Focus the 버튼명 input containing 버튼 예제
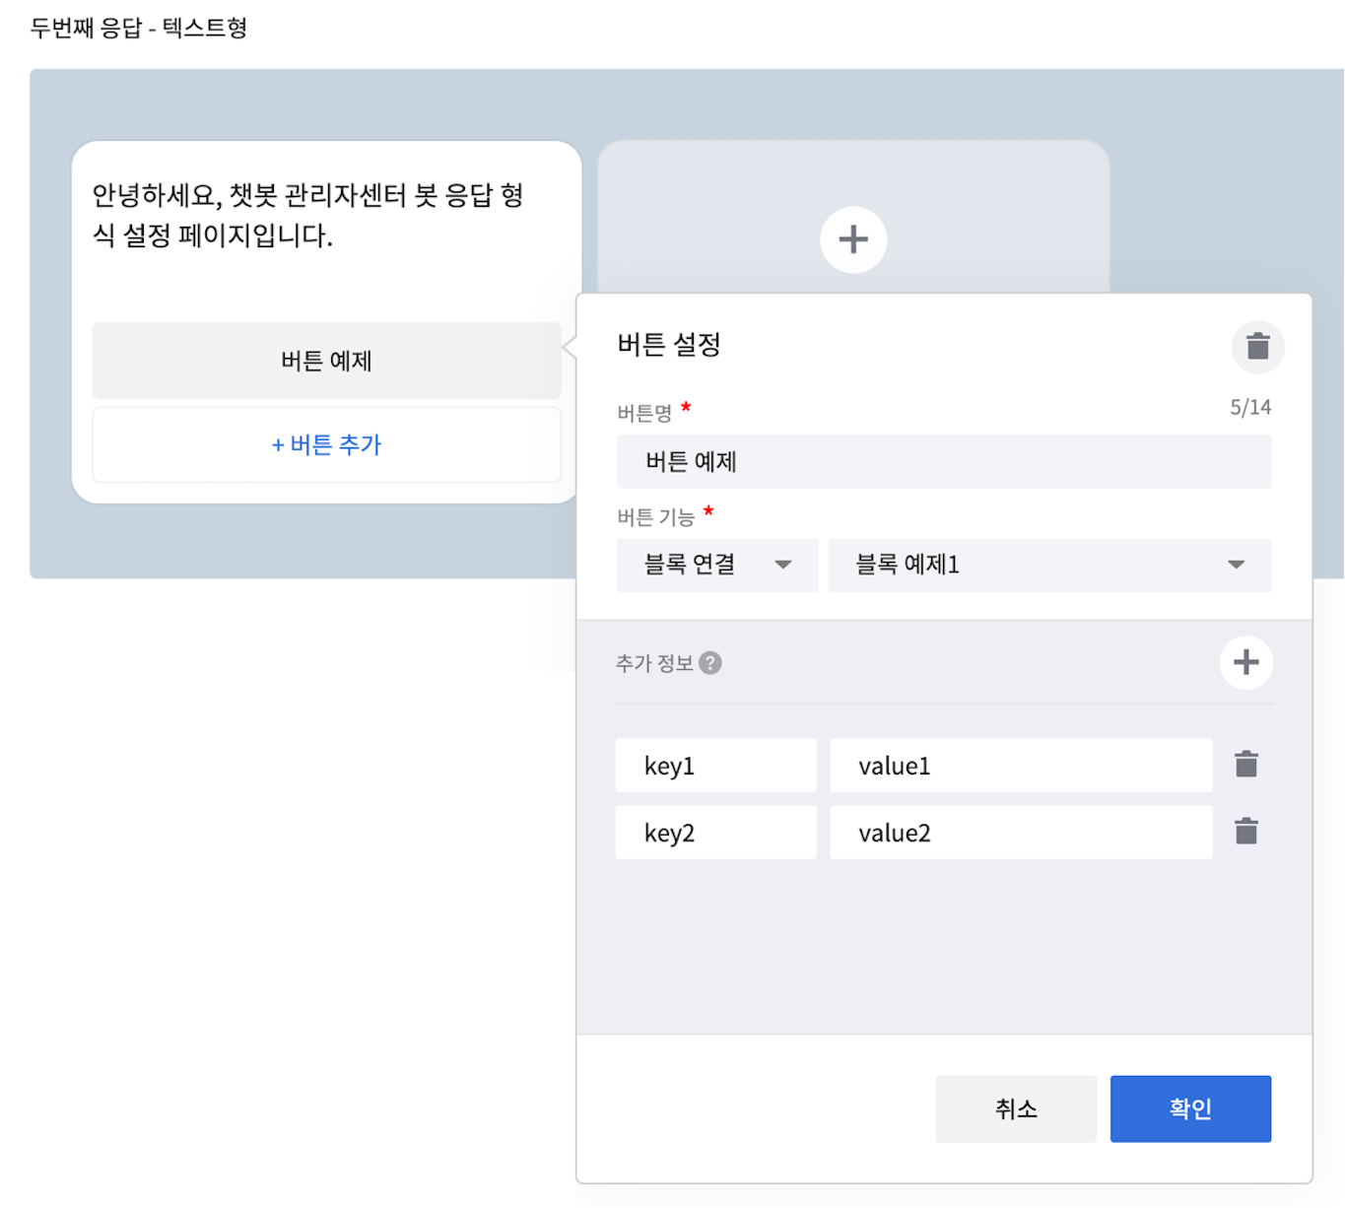Viewport: 1345px width, 1208px height. click(943, 461)
